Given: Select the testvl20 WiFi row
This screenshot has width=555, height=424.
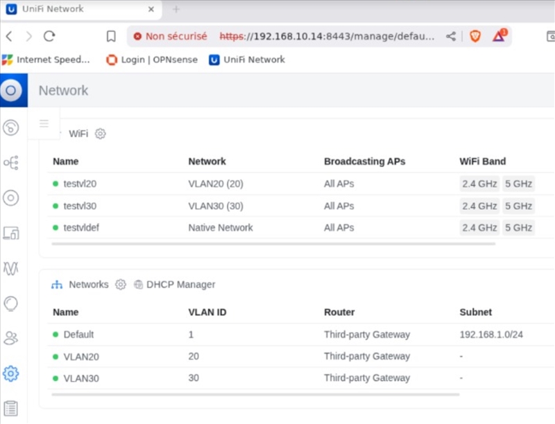Looking at the screenshot, I should tap(80, 184).
